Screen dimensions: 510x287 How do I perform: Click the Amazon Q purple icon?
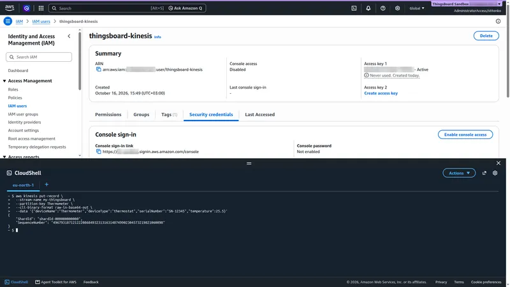[x=26, y=8]
